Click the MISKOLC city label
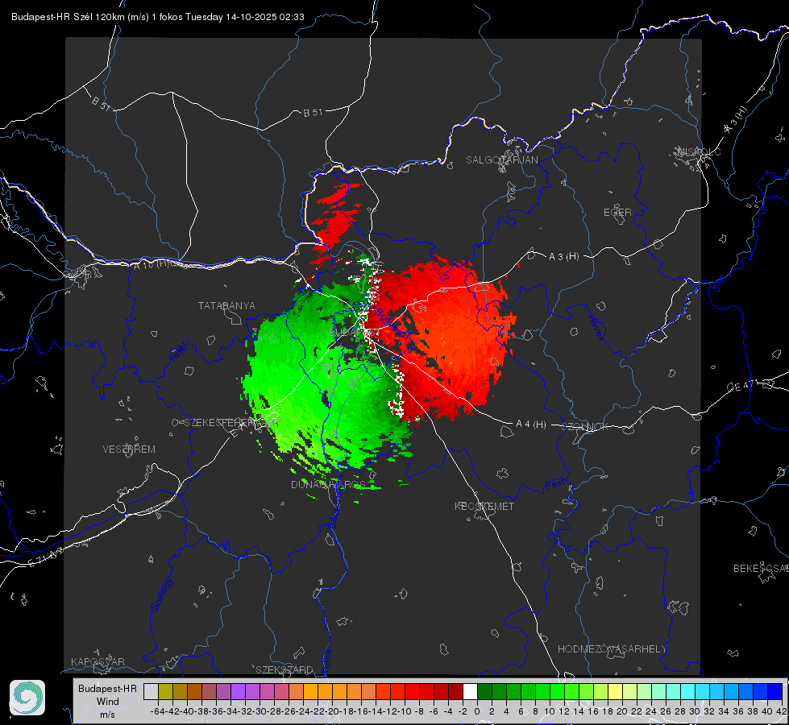The width and height of the screenshot is (789, 725). click(699, 151)
